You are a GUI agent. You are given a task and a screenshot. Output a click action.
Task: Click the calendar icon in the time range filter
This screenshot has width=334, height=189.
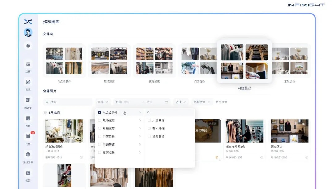click(x=166, y=102)
